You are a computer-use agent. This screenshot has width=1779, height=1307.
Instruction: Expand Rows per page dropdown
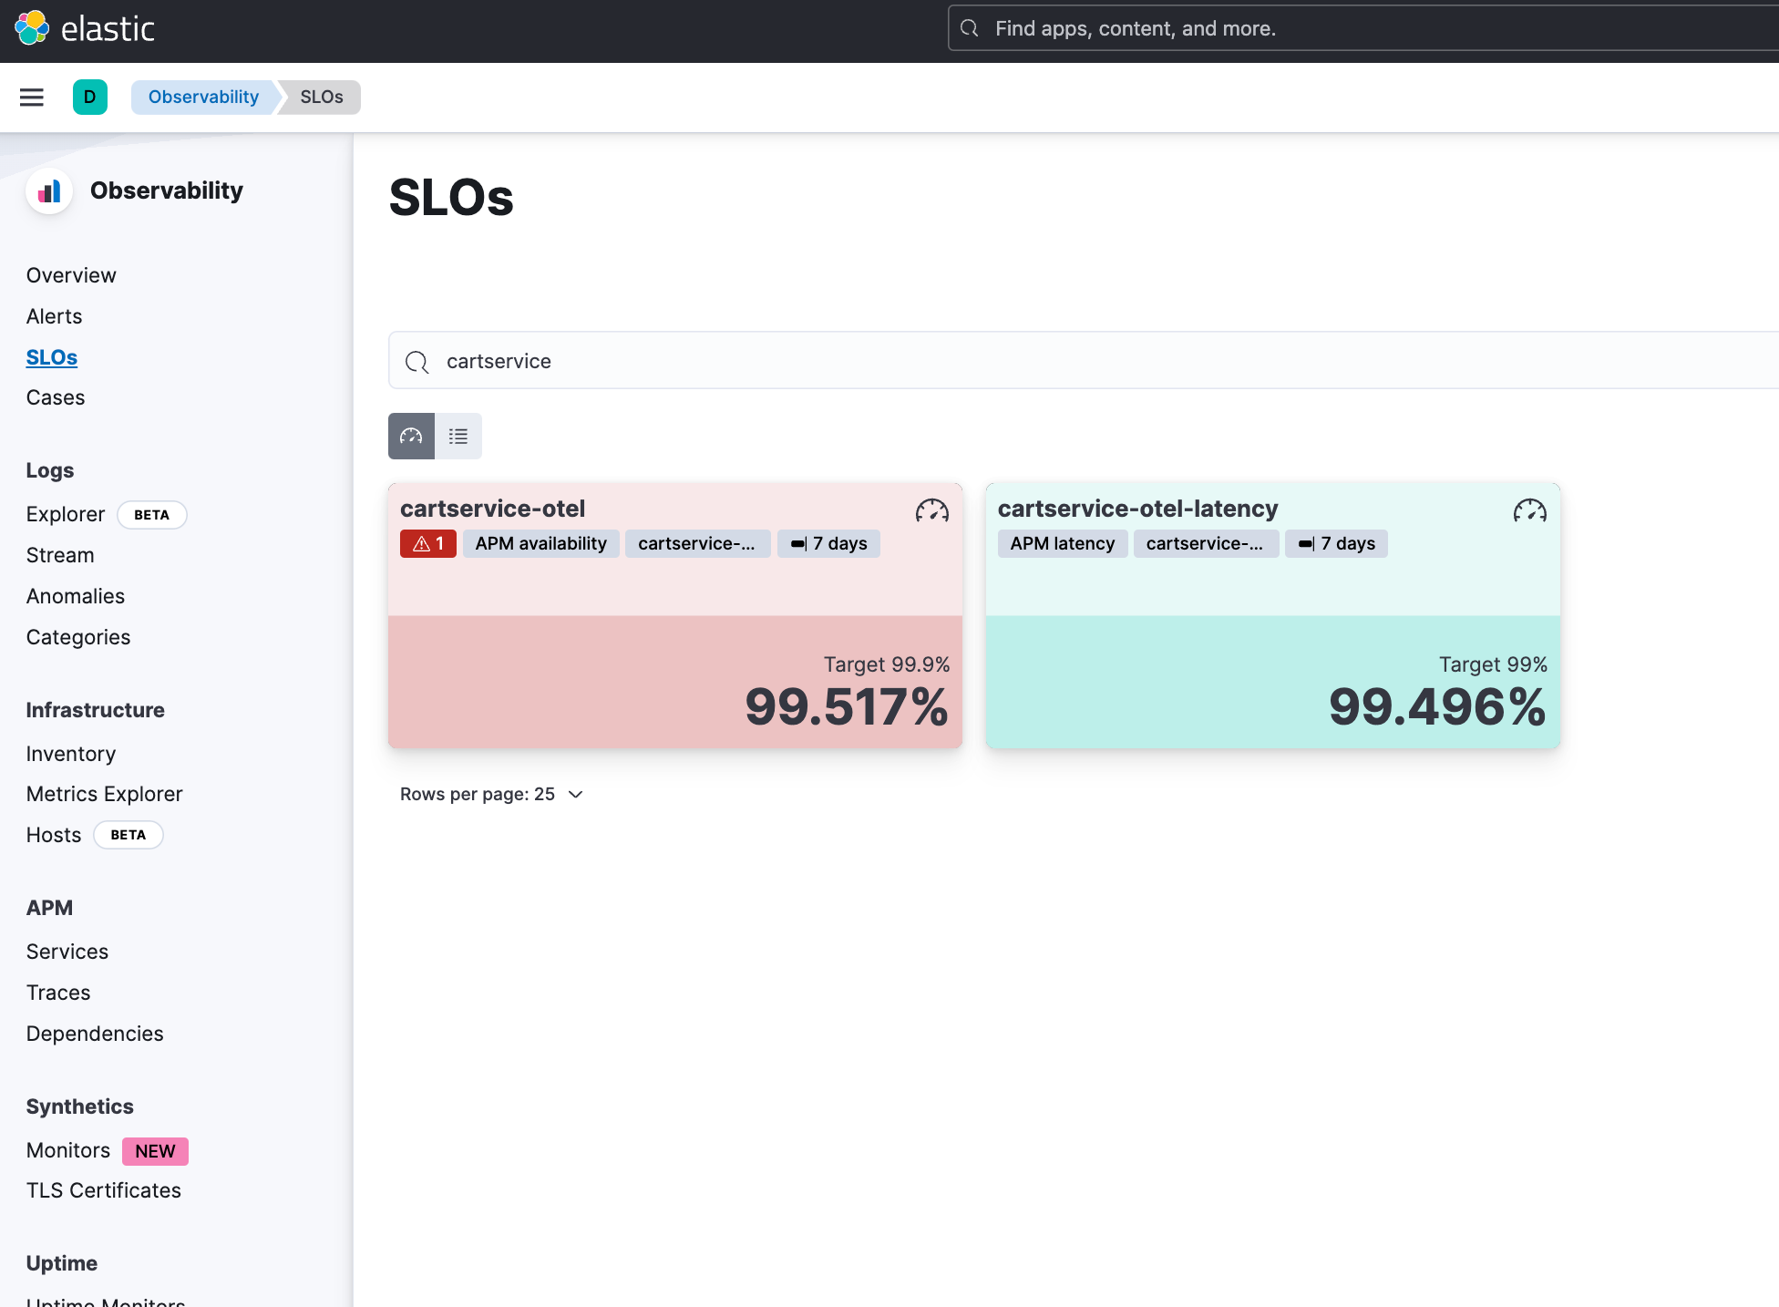pos(491,795)
